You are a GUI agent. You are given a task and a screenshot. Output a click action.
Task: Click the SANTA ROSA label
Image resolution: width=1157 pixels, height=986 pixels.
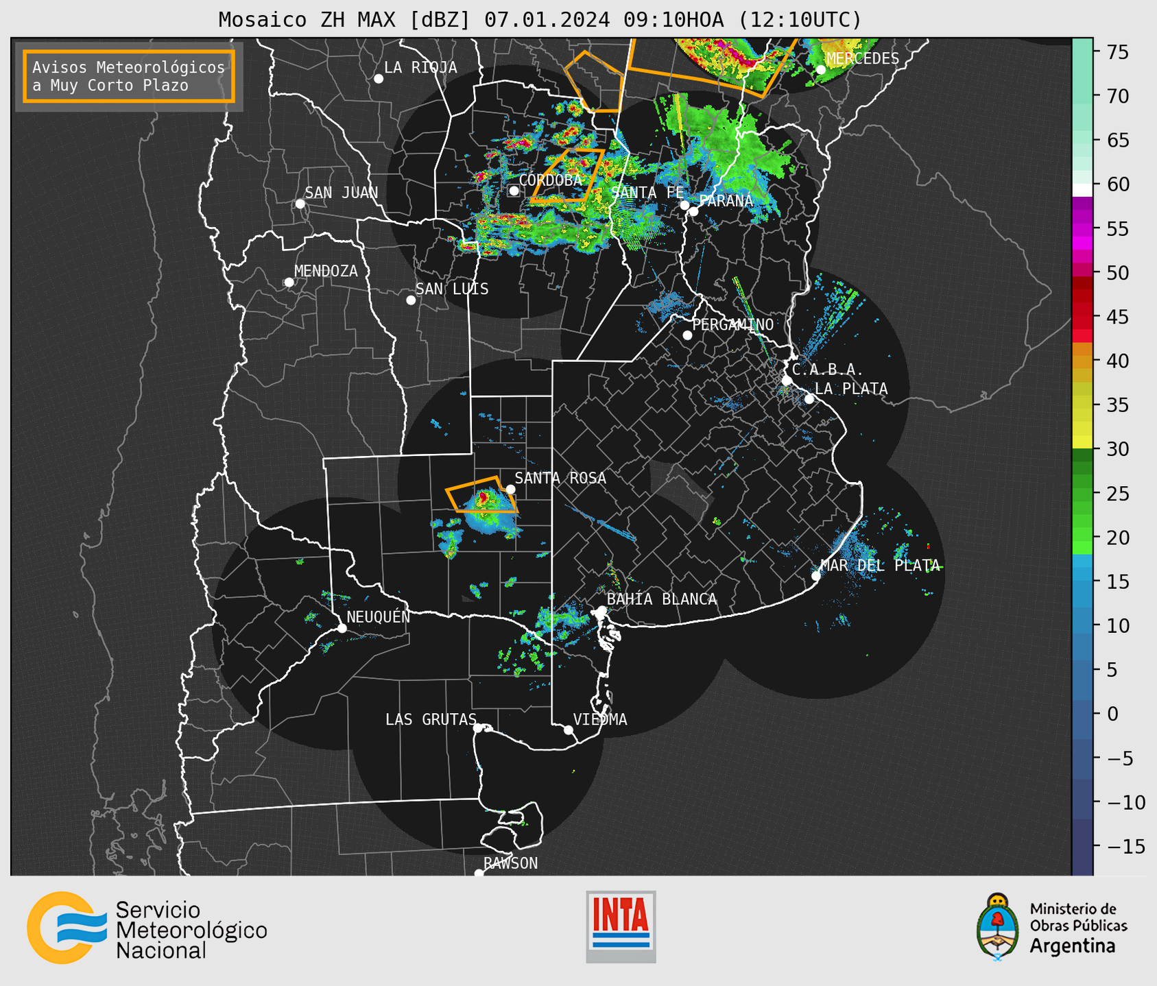(x=560, y=478)
